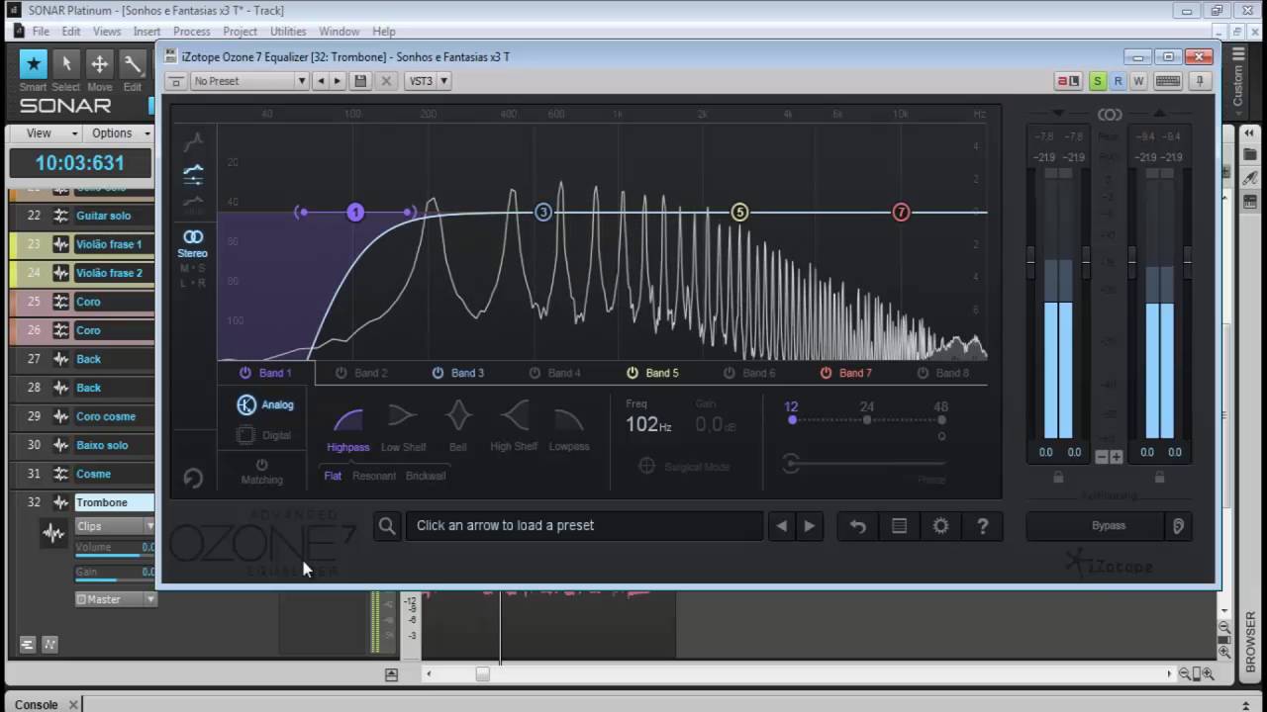The image size is (1267, 712).
Task: Click the preset name field
Action: [x=584, y=526]
